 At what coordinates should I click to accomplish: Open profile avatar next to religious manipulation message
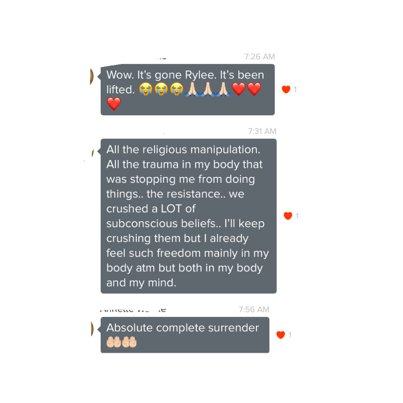pos(93,153)
